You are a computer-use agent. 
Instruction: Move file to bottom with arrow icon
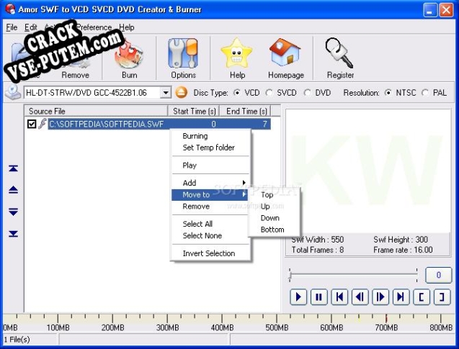pyautogui.click(x=14, y=234)
